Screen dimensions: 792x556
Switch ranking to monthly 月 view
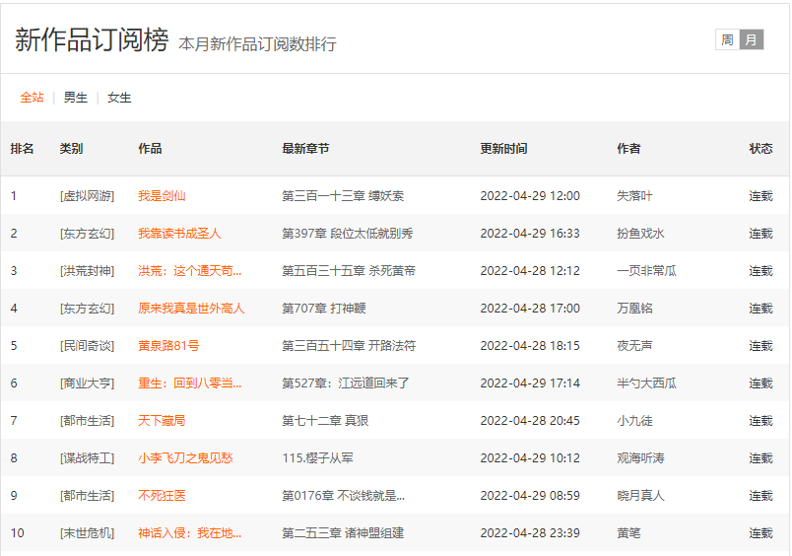coord(751,40)
